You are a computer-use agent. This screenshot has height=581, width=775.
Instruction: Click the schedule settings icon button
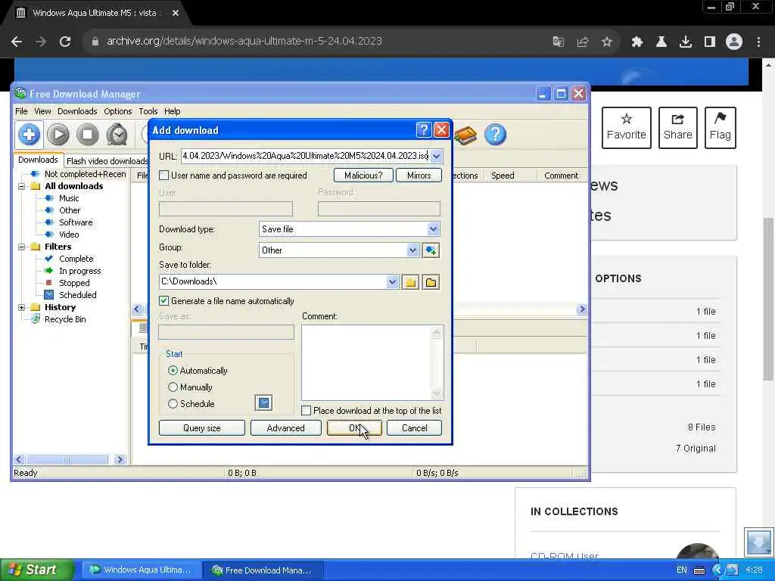264,402
